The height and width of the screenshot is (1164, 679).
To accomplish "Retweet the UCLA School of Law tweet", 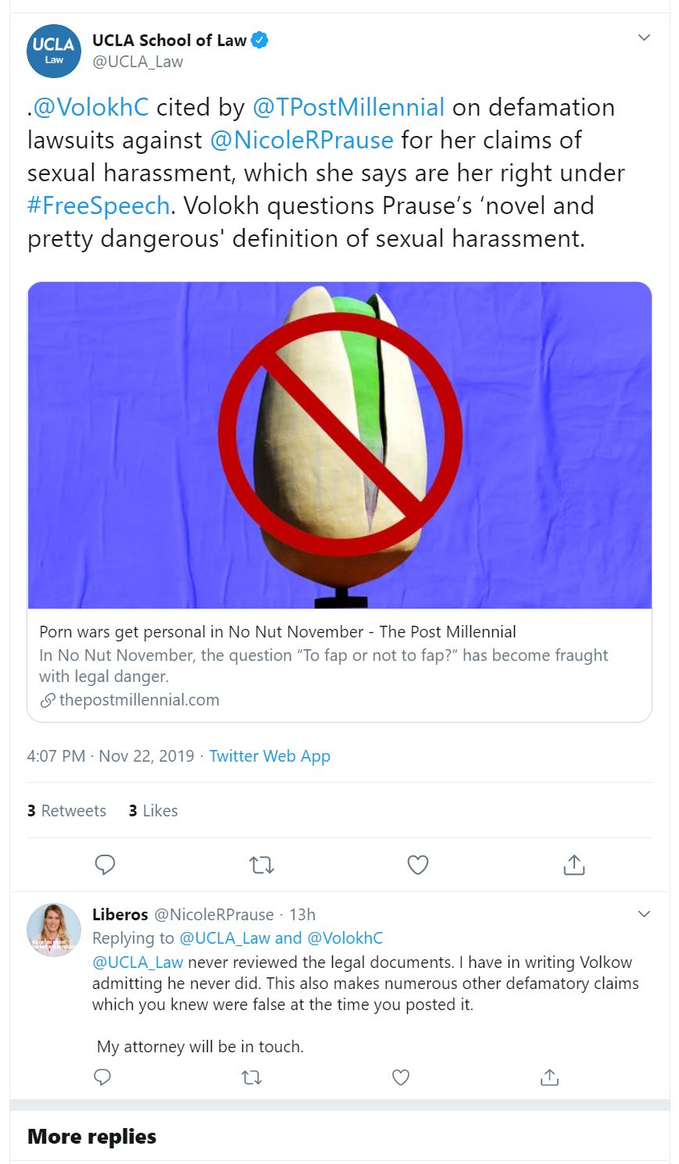I will click(x=262, y=865).
